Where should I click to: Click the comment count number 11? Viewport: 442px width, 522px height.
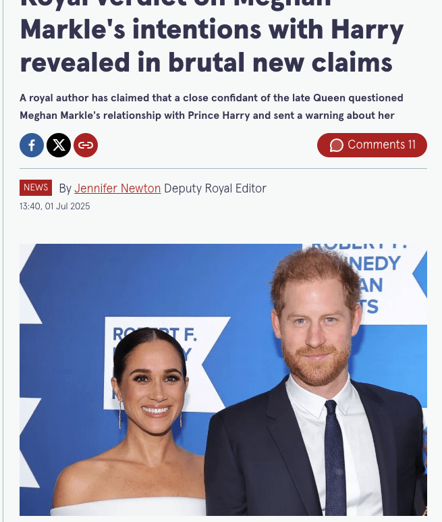coord(412,145)
